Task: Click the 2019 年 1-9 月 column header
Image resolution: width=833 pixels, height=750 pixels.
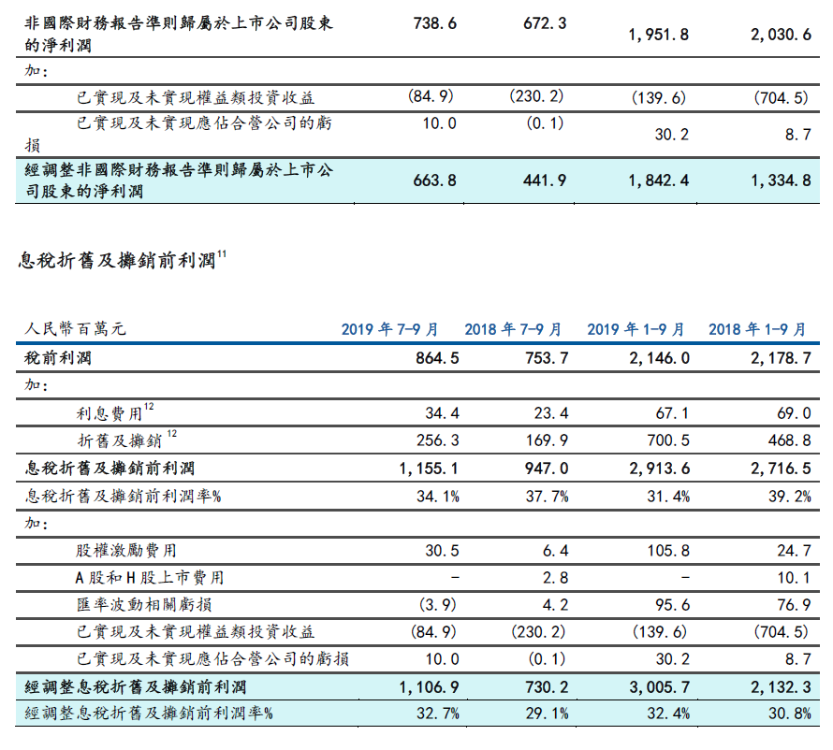Action: pos(636,329)
